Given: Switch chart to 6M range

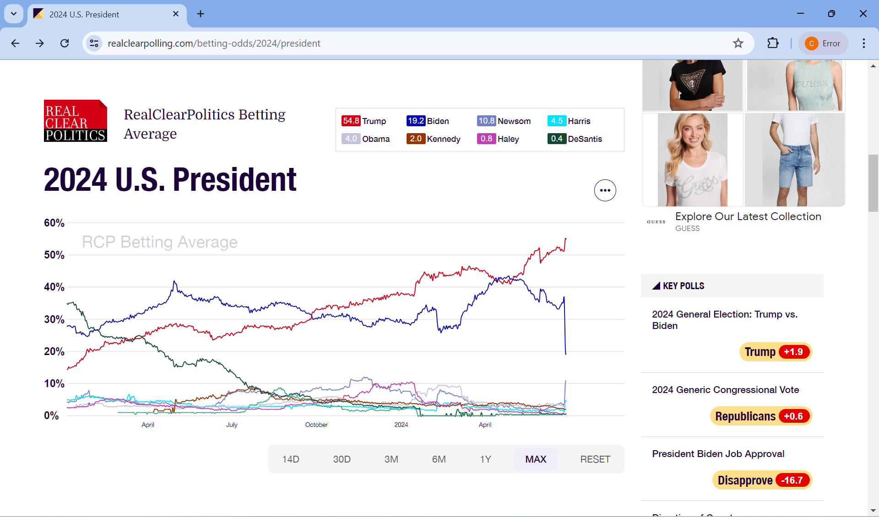Looking at the screenshot, I should click(439, 459).
